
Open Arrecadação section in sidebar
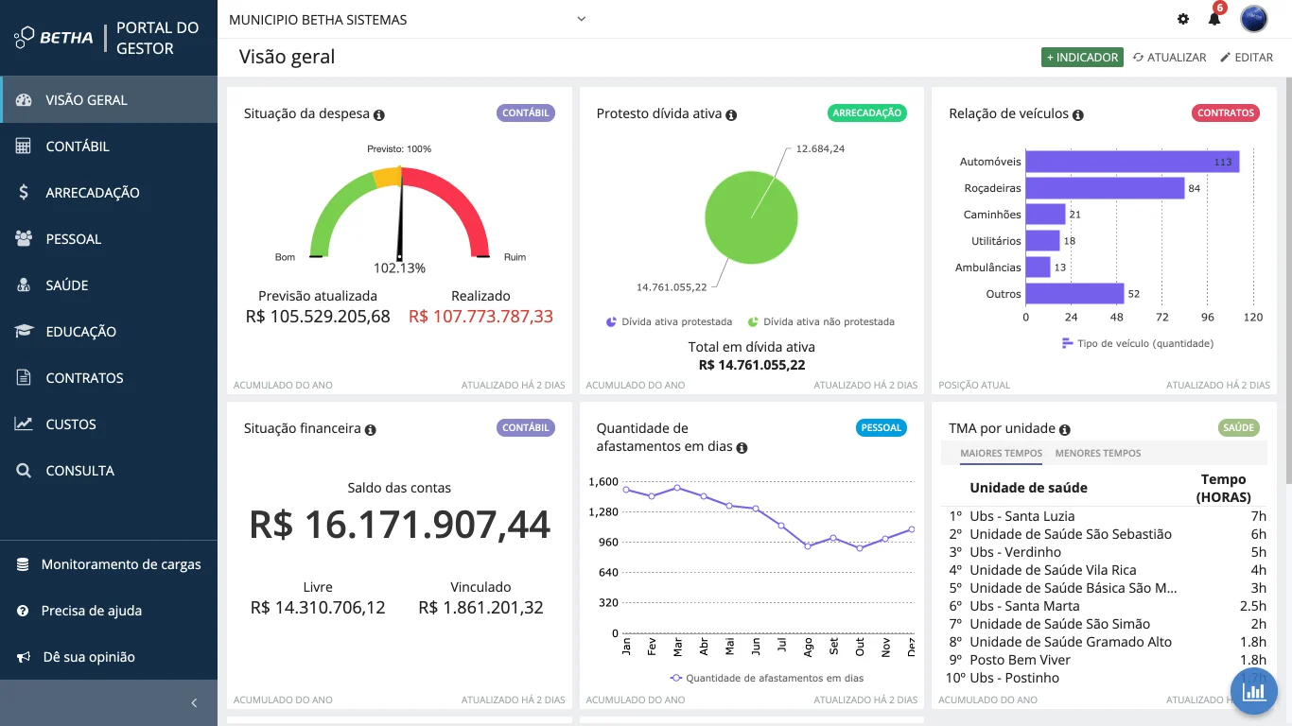pos(109,192)
